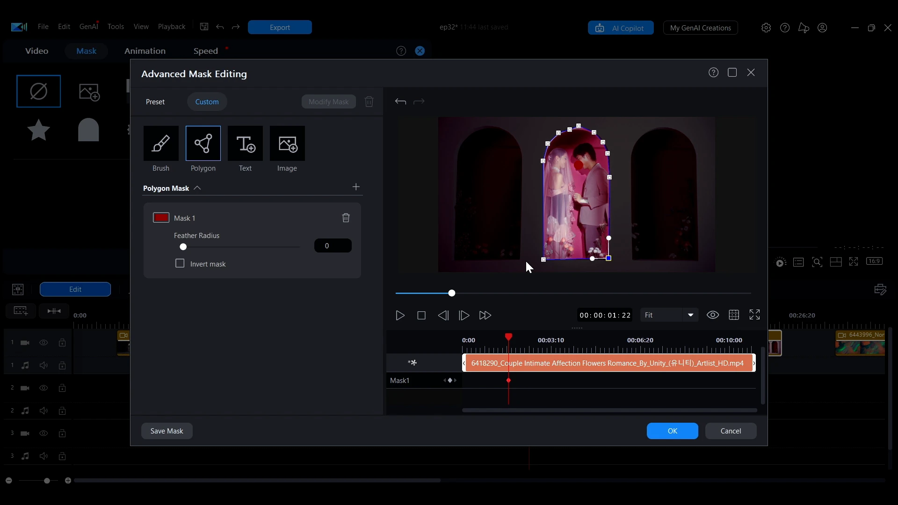Mute audio track 1
This screenshot has width=898, height=505.
click(x=43, y=365)
